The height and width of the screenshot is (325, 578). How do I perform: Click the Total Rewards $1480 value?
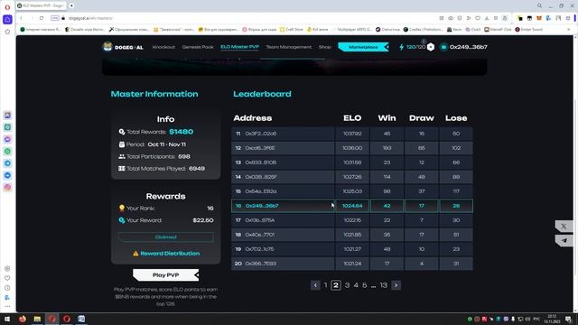[x=181, y=132]
